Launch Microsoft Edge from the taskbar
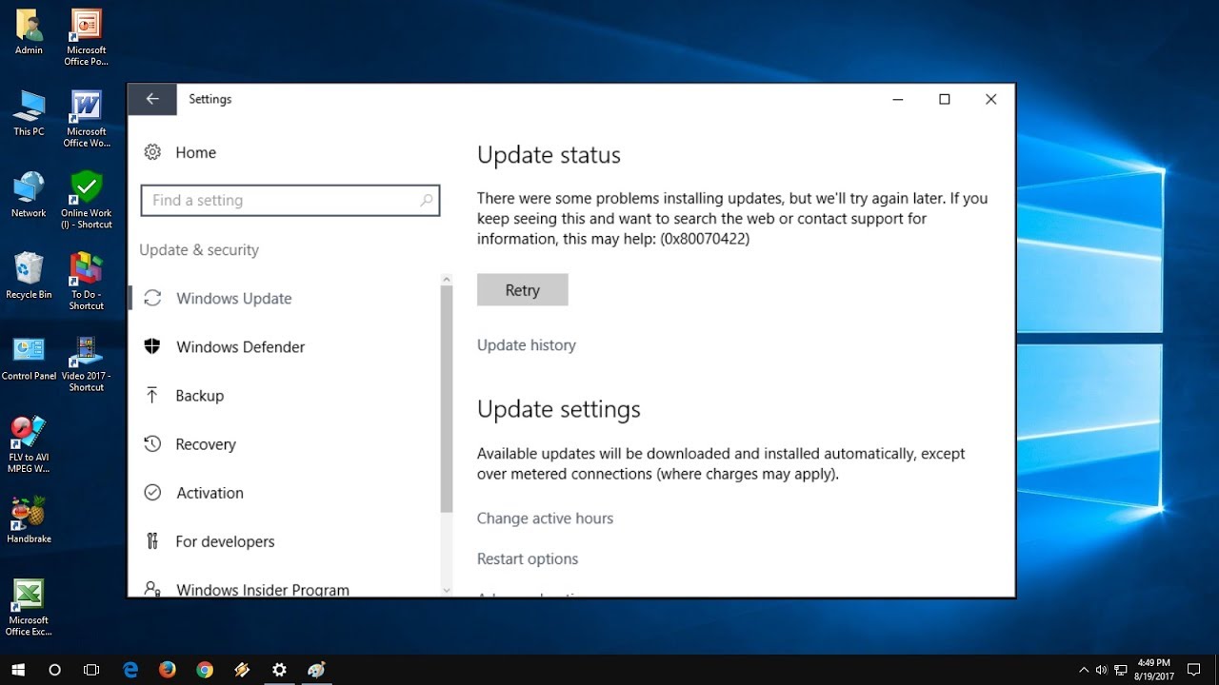This screenshot has height=685, width=1219. (x=131, y=670)
